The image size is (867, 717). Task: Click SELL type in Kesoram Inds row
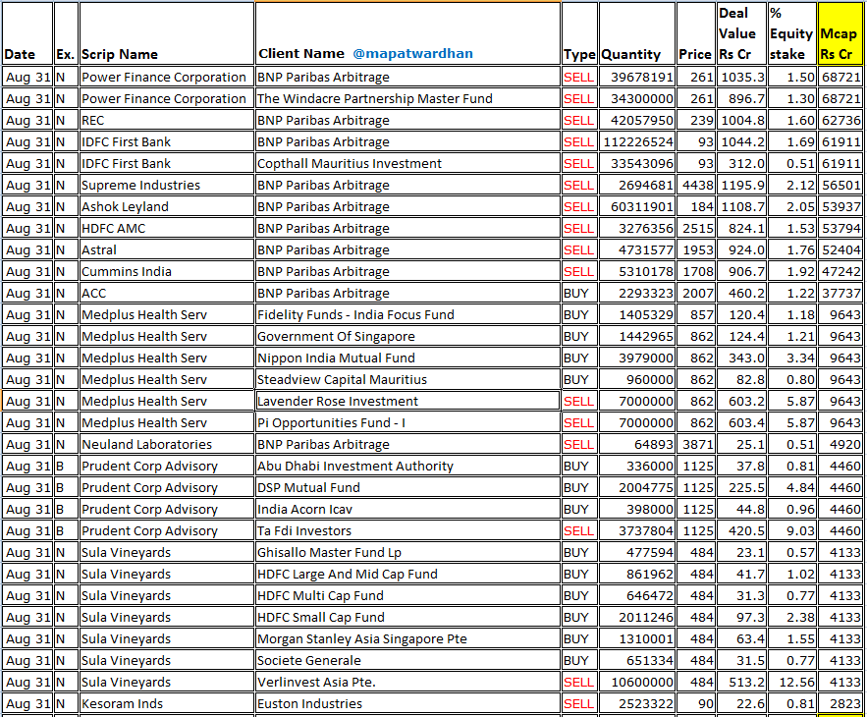pyautogui.click(x=578, y=702)
